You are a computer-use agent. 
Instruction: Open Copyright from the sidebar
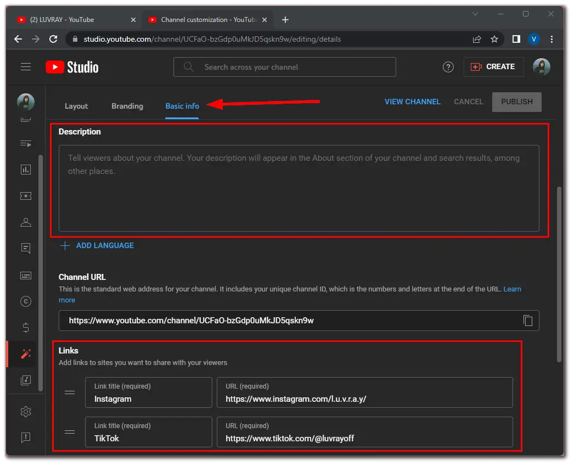point(26,301)
